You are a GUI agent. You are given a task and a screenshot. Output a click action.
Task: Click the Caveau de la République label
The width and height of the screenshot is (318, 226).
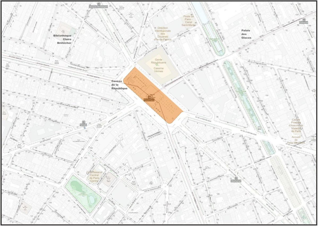119,85
